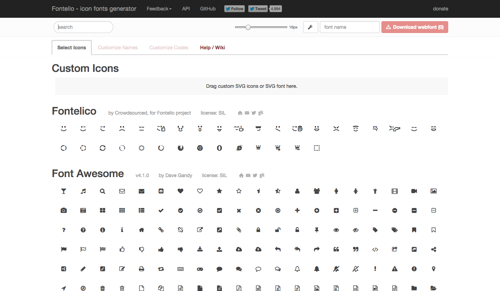Pick the coffee cup emoticon icon
The image size is (500, 291).
pyautogui.click(x=239, y=128)
